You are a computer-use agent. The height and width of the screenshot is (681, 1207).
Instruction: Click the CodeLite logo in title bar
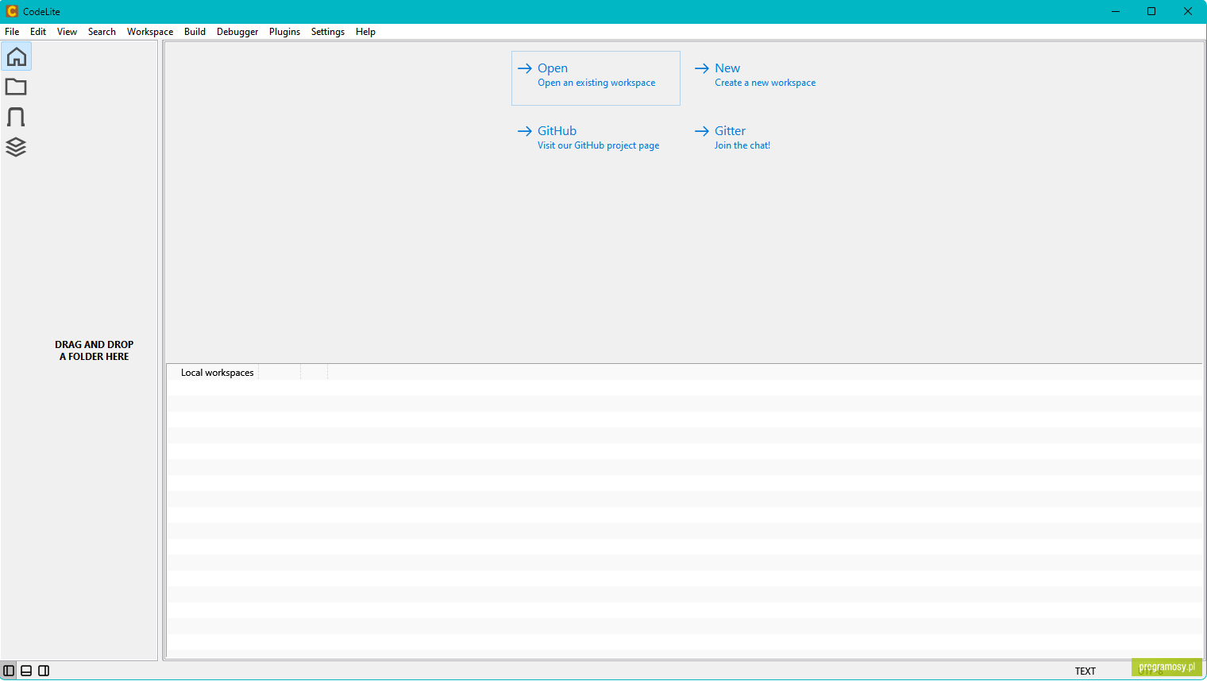(x=12, y=11)
